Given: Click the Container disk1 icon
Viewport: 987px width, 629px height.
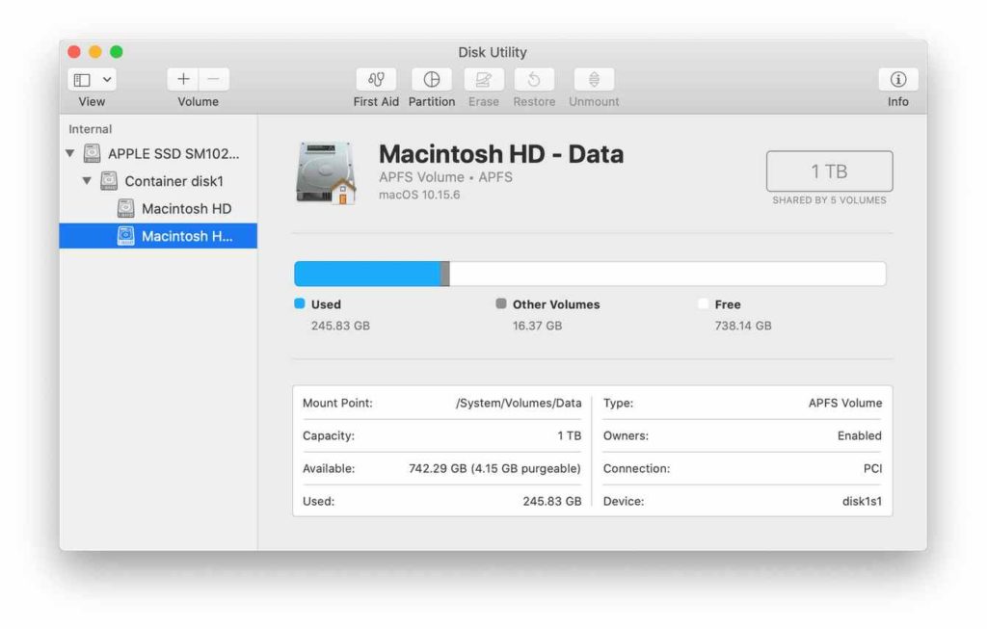Looking at the screenshot, I should point(109,180).
